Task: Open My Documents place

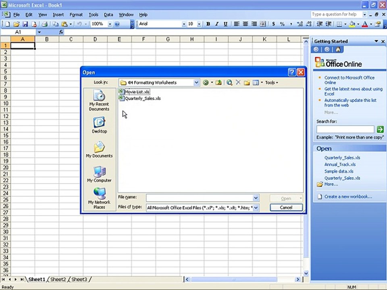Action: tap(99, 149)
